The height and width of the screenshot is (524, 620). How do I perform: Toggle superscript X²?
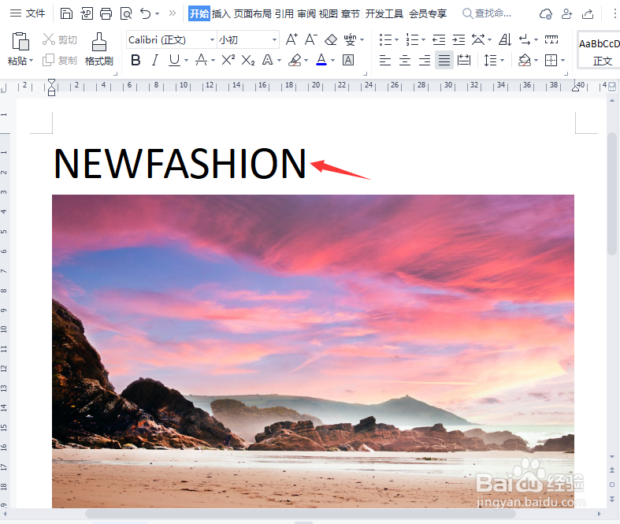(x=228, y=60)
